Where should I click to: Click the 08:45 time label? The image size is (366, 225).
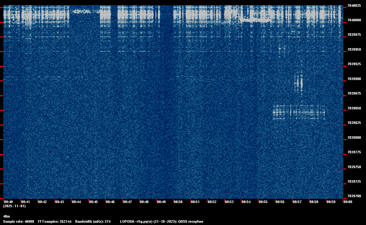[93, 202]
